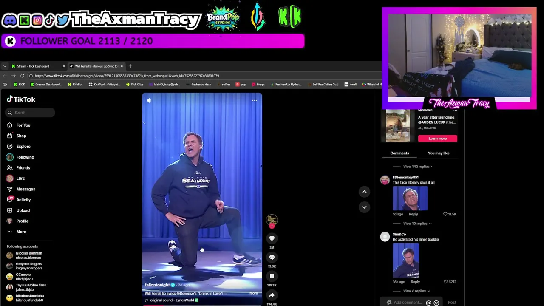Expand the video caption with more

pyautogui.click(x=254, y=293)
